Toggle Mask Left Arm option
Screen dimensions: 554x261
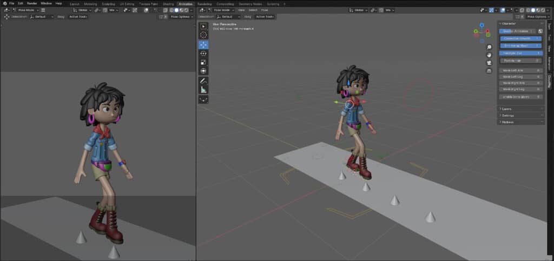pyautogui.click(x=521, y=70)
